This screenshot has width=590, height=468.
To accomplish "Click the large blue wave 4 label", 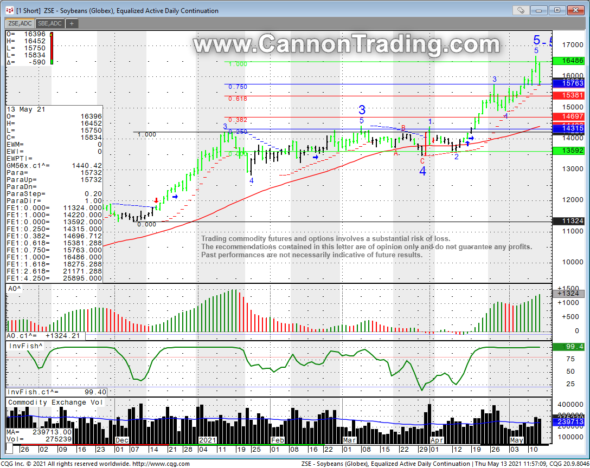I will click(x=422, y=171).
